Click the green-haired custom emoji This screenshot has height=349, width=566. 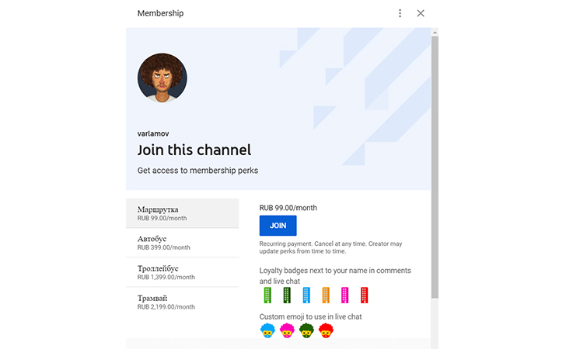306,330
